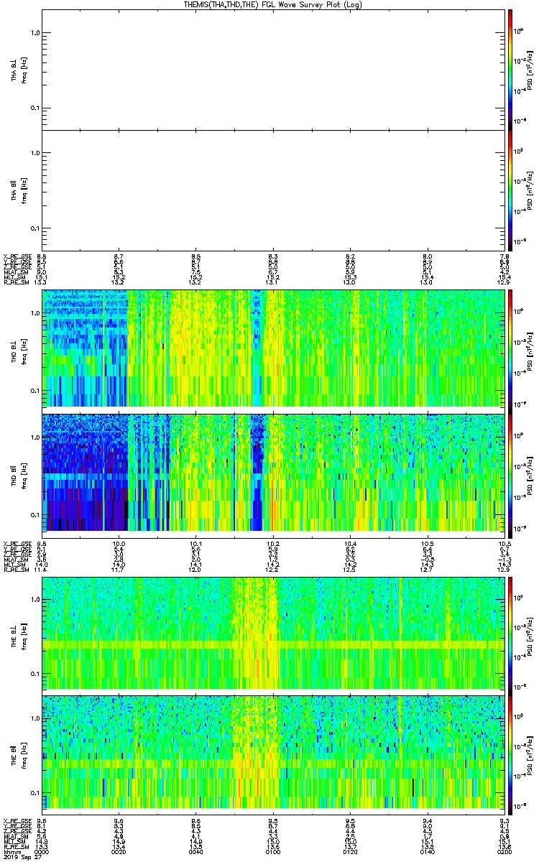Screen dimensions: 539x862
Task: Click the '0140' time tick label
Action: click(x=427, y=852)
